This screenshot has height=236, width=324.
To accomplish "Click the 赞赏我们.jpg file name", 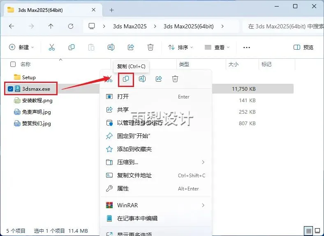I will [36, 124].
